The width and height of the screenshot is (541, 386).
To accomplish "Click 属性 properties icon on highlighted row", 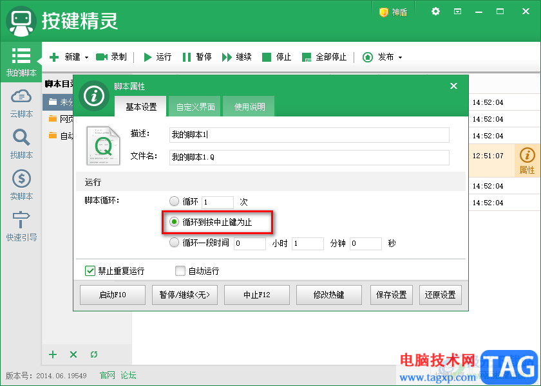I will tap(527, 161).
